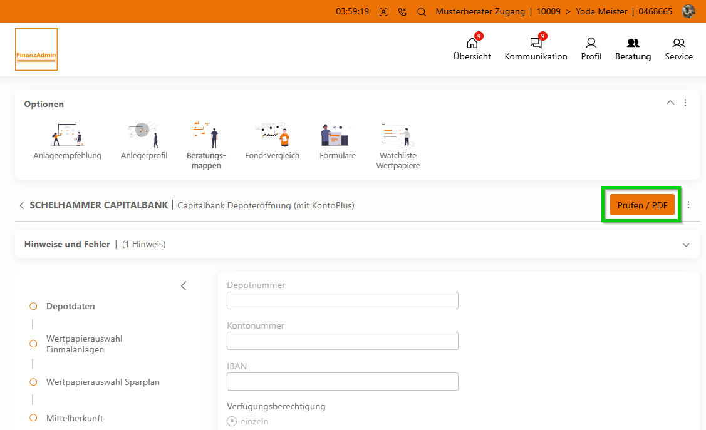Go to the Kommunikation menu
The height and width of the screenshot is (430, 706).
[x=536, y=49]
